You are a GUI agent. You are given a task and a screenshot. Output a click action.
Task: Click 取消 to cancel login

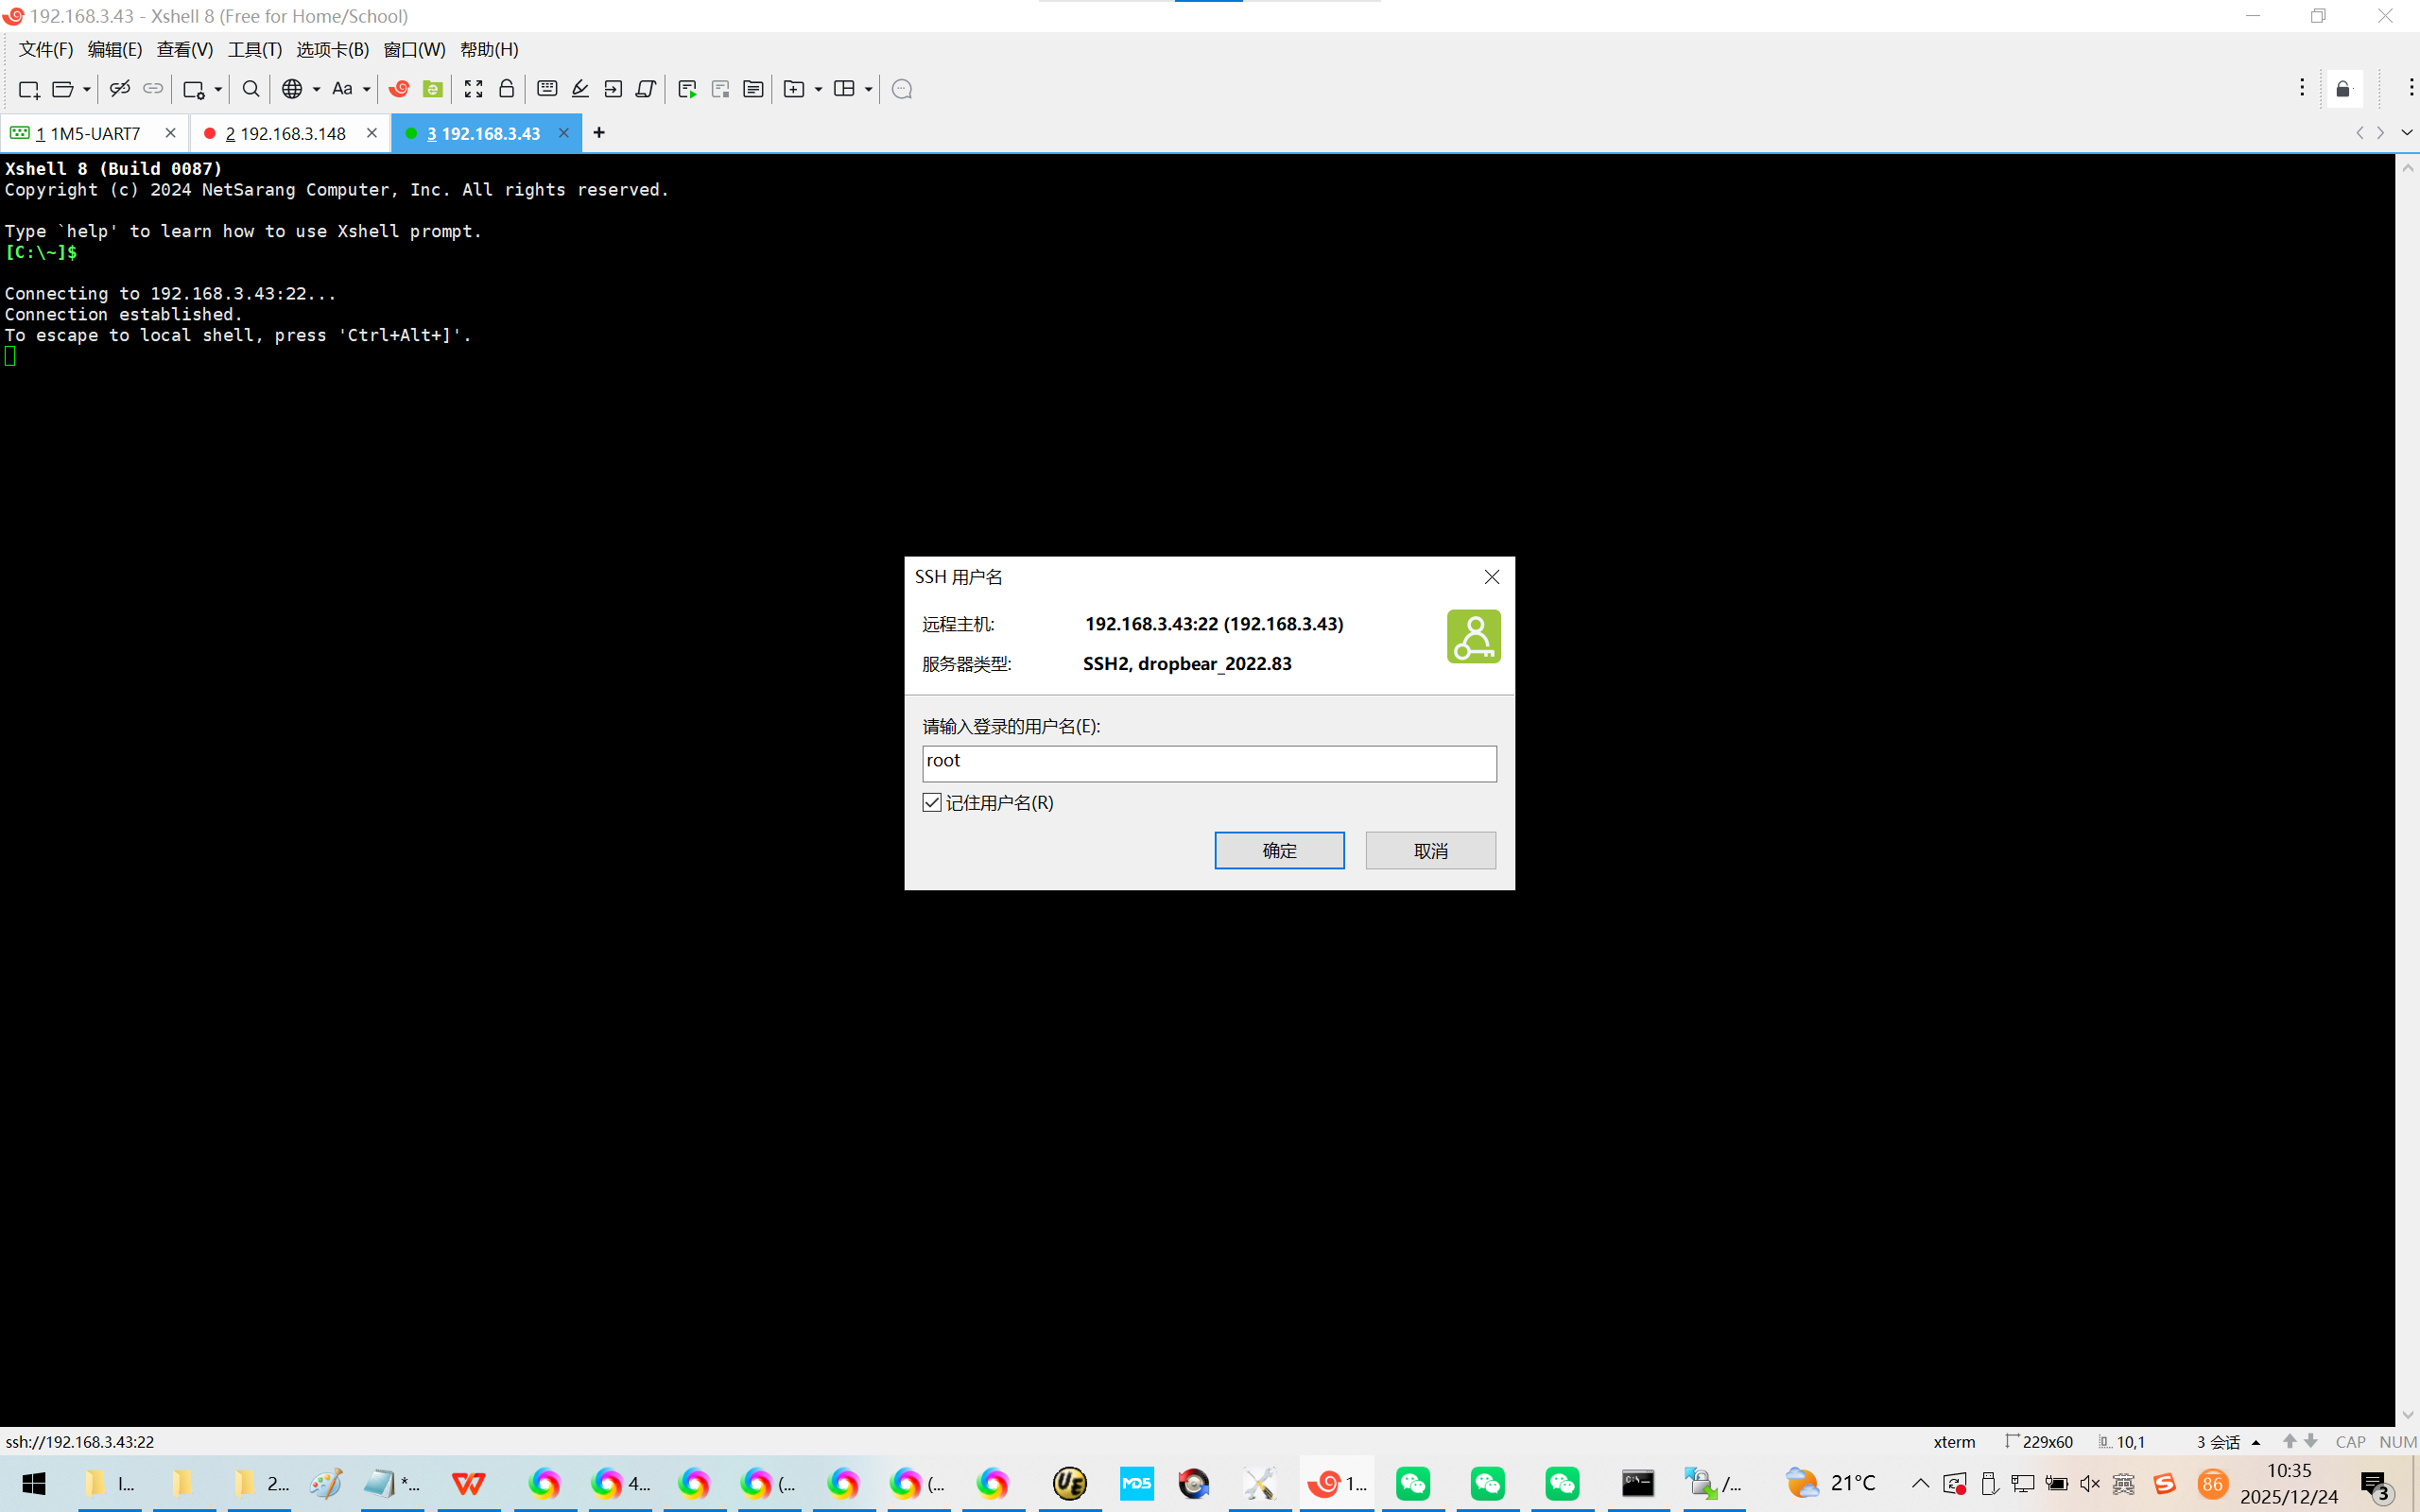(x=1430, y=850)
